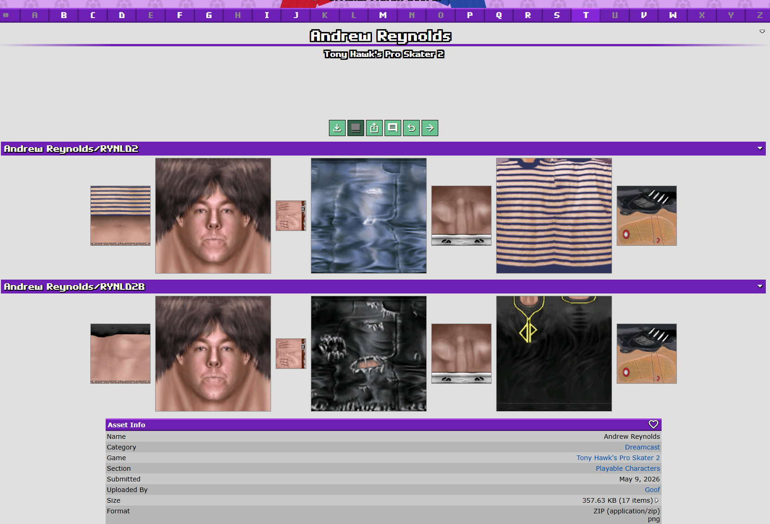This screenshot has width=770, height=524.
Task: Open the blue jeans texture thumbnail
Action: point(369,216)
